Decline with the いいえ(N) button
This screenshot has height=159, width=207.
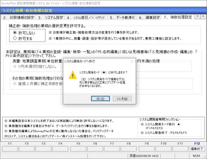pyautogui.click(x=122, y=99)
